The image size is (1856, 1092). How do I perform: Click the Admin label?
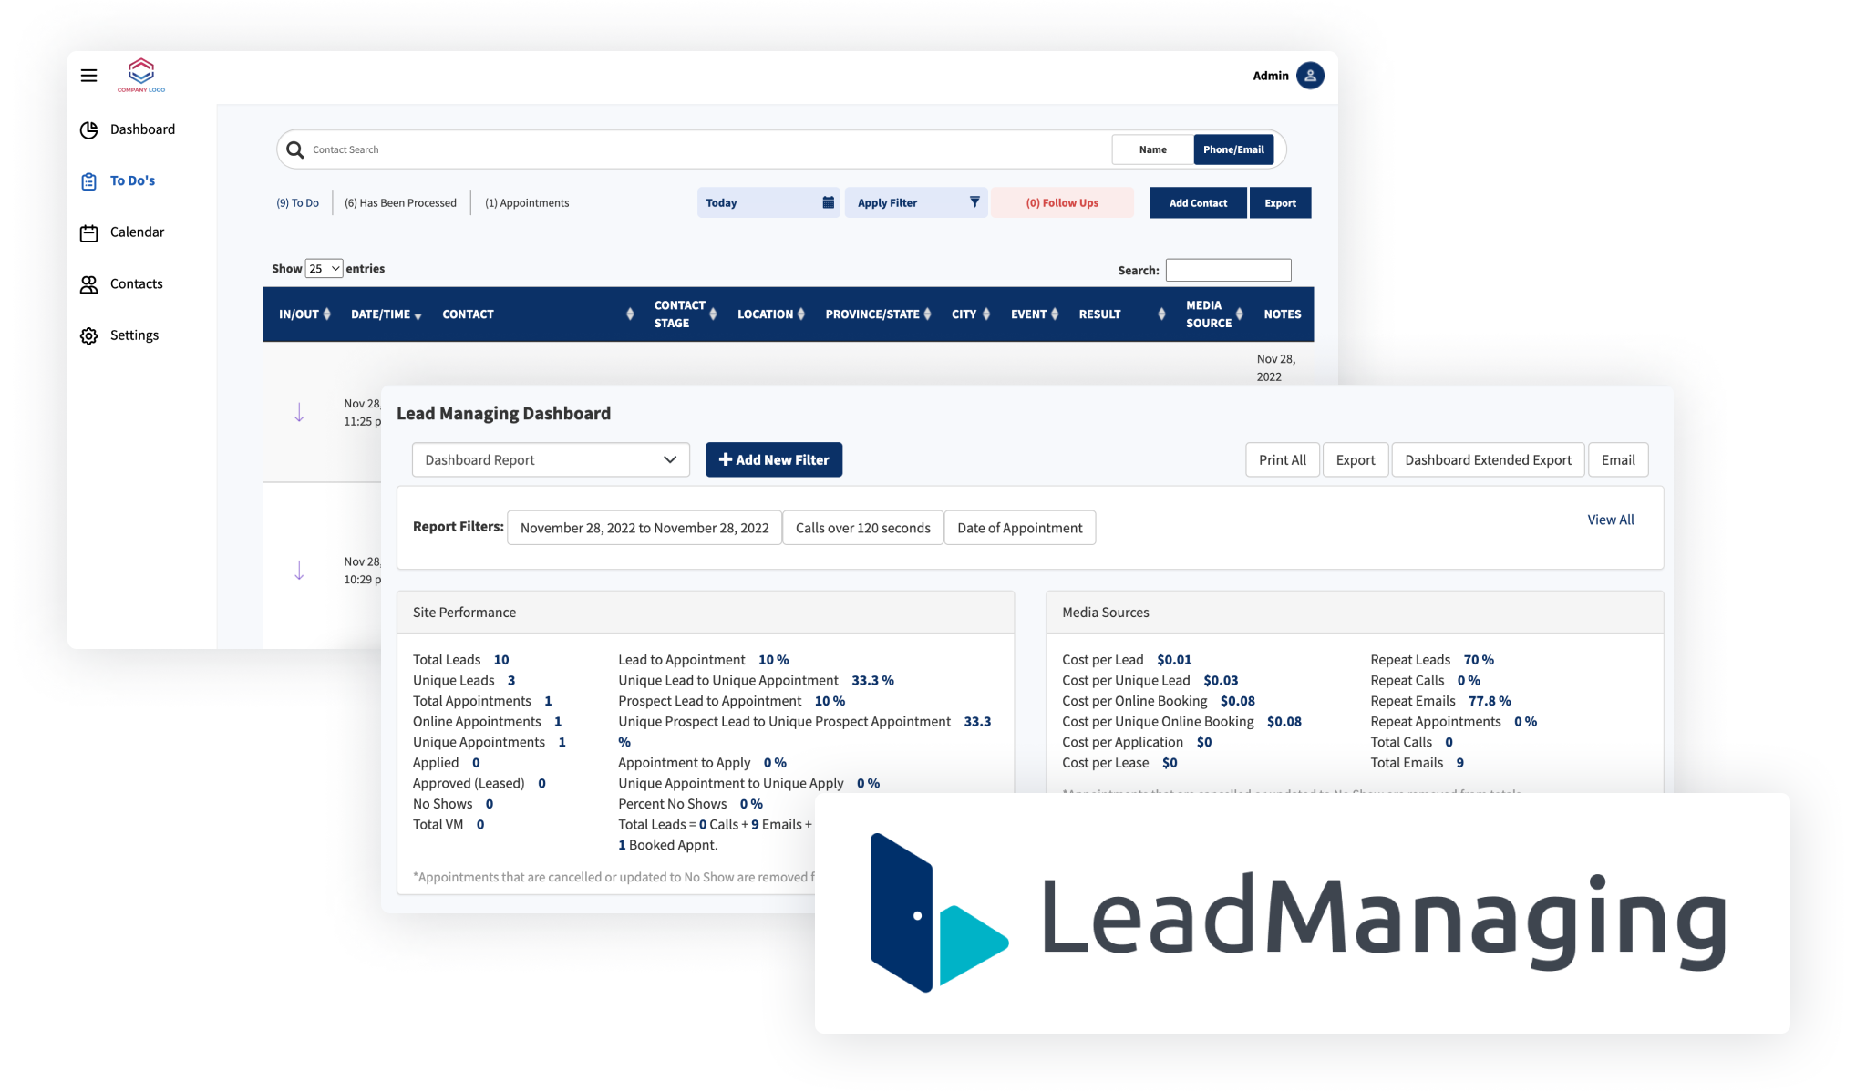[1270, 76]
